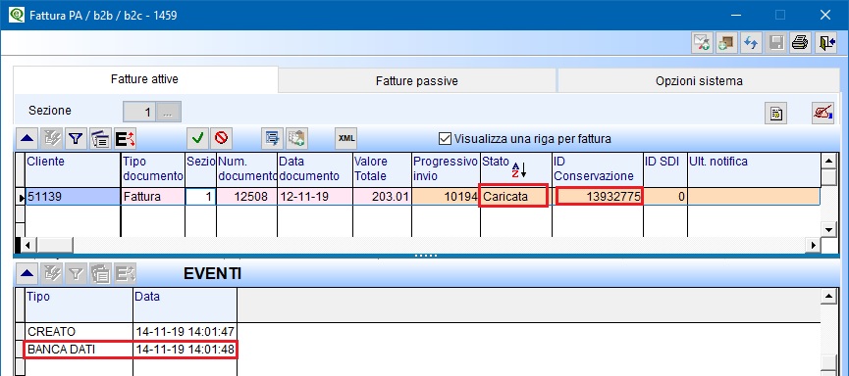Viewport: 849px width, 376px height.
Task: Click the A-Z sort indicator in Stato header
Action: click(x=519, y=169)
